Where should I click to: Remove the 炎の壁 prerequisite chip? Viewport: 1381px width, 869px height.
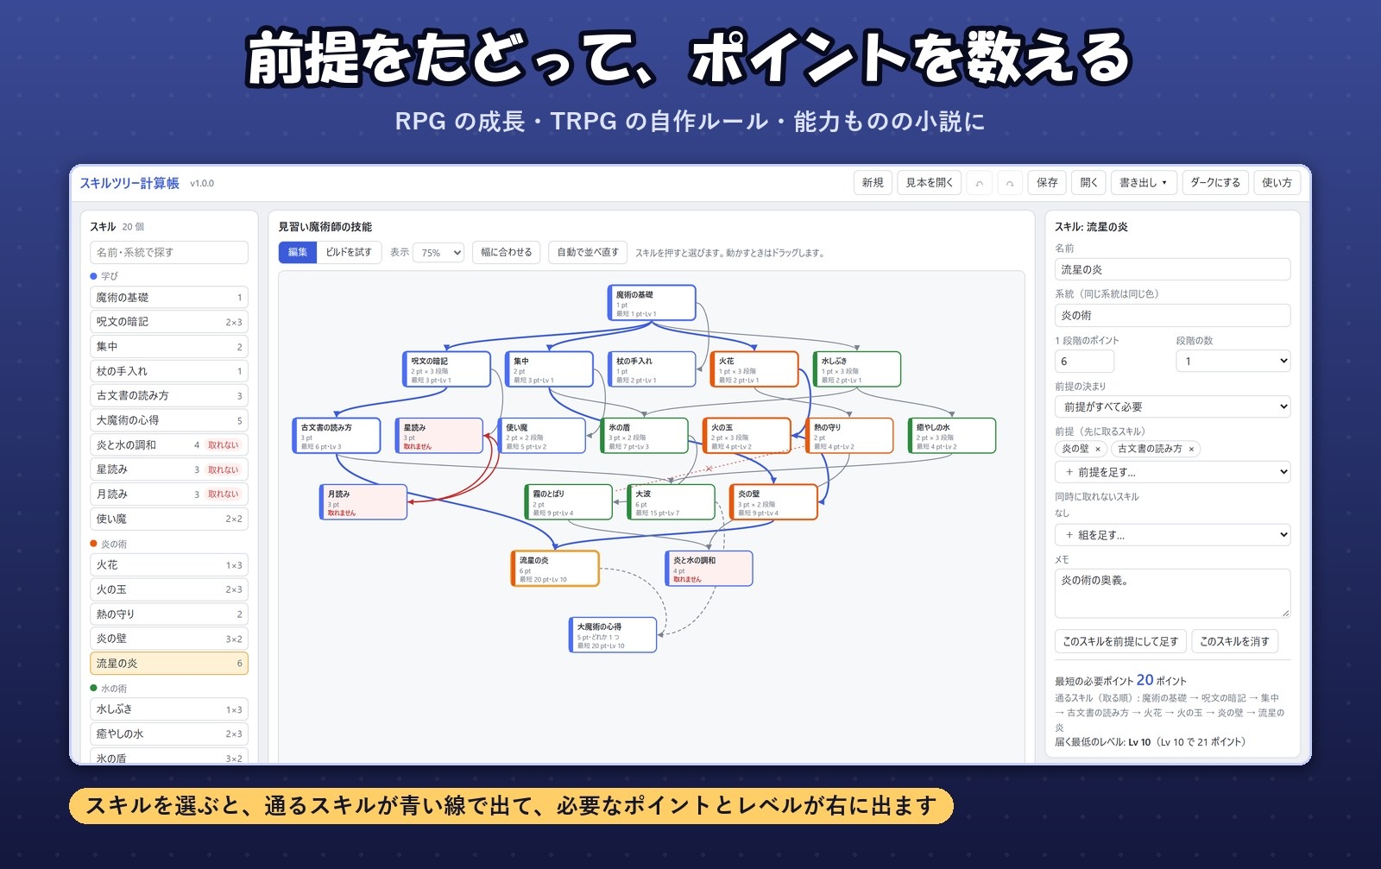[x=1098, y=449]
